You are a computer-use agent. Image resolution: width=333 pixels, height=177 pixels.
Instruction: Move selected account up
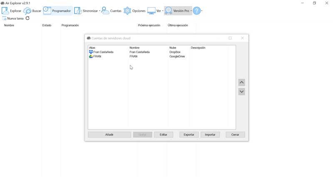tap(242, 82)
